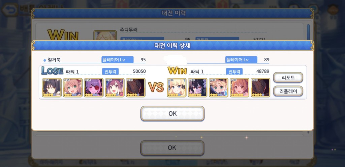Click the 플레이어 Lv label for the winning player

coord(241,60)
